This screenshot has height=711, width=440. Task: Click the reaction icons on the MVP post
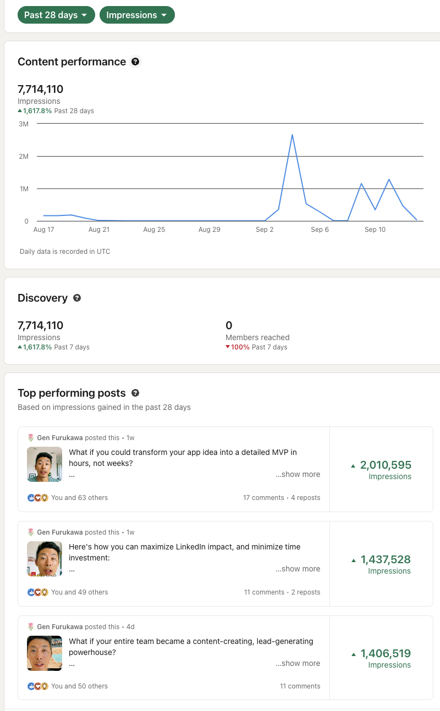(38, 498)
